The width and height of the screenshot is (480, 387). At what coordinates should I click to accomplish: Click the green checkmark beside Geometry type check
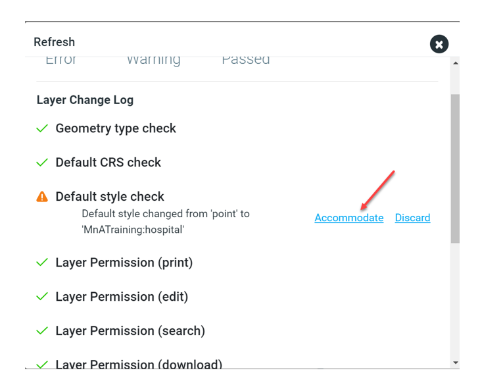click(x=42, y=128)
